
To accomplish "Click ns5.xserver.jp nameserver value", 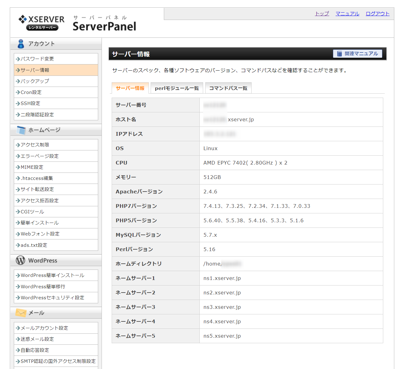I will 222,336.
